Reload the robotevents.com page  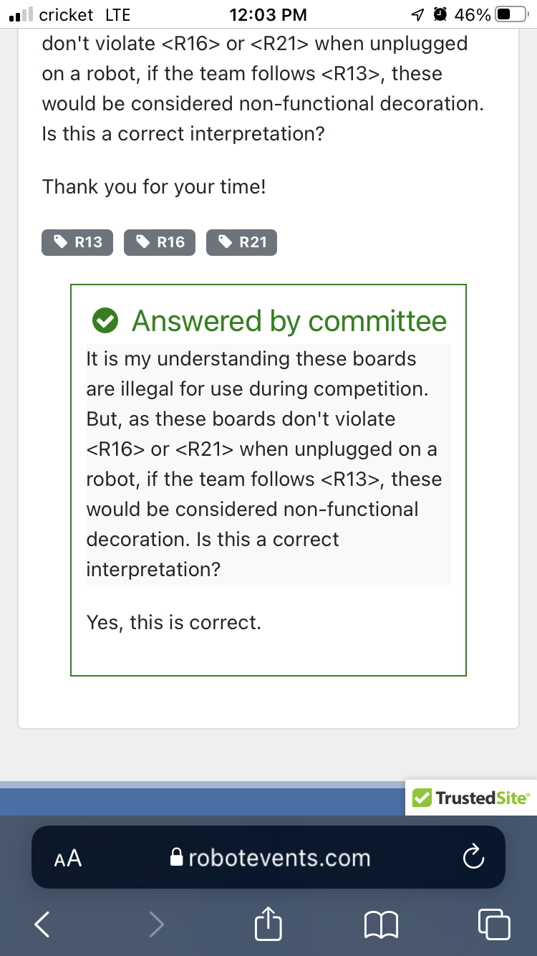tap(473, 858)
